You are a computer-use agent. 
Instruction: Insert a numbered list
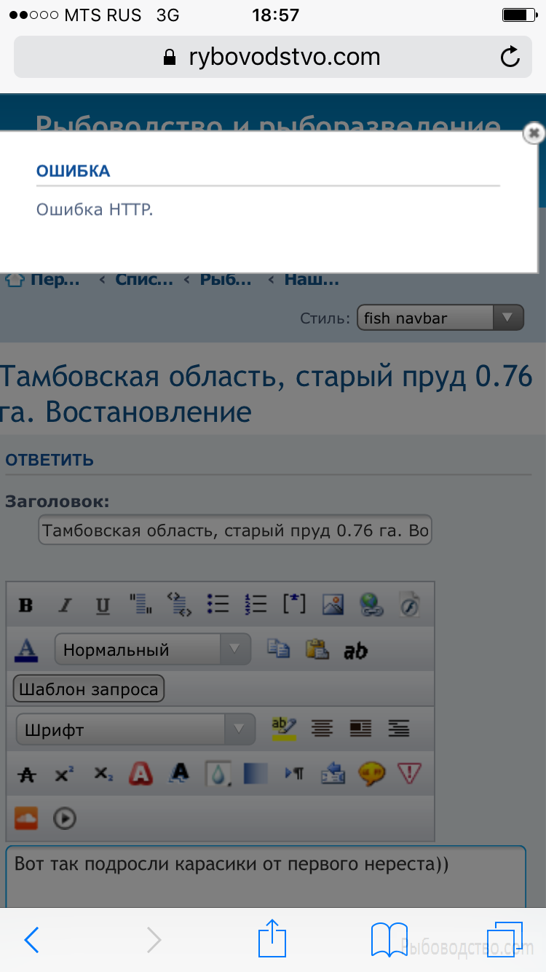(256, 604)
